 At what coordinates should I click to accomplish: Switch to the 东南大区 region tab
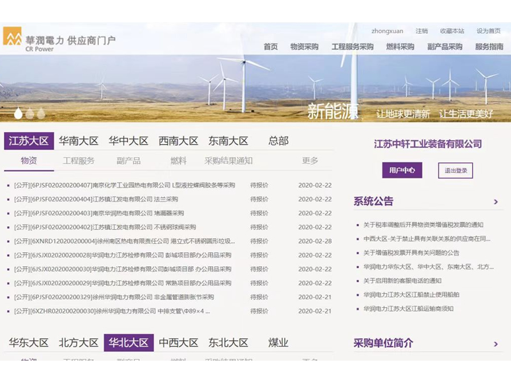coord(228,141)
